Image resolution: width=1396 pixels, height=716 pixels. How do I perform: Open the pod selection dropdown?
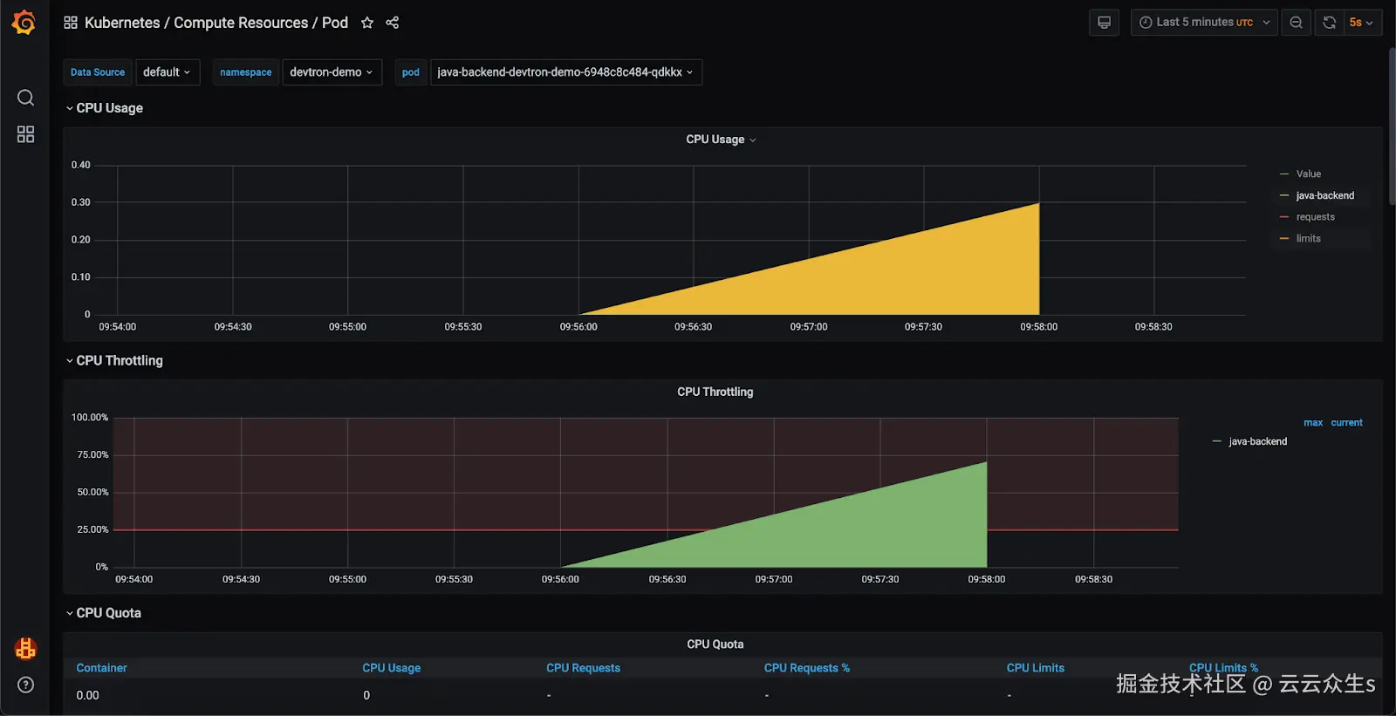click(x=565, y=72)
